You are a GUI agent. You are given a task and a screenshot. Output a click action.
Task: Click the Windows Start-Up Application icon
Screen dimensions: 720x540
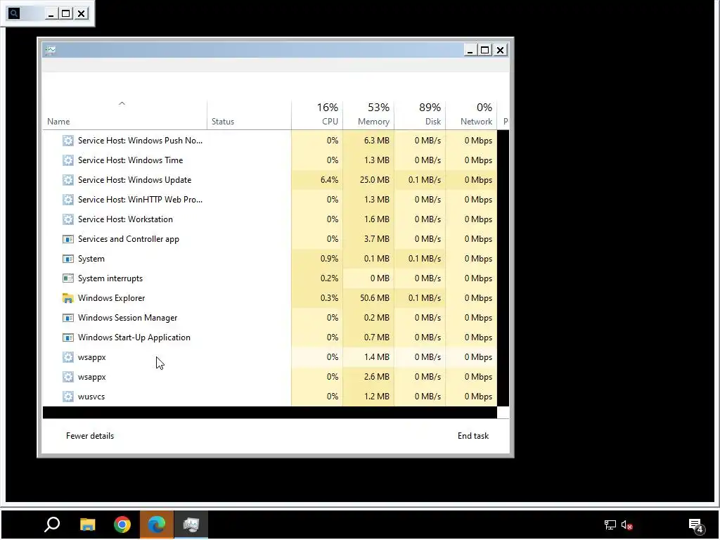click(68, 337)
